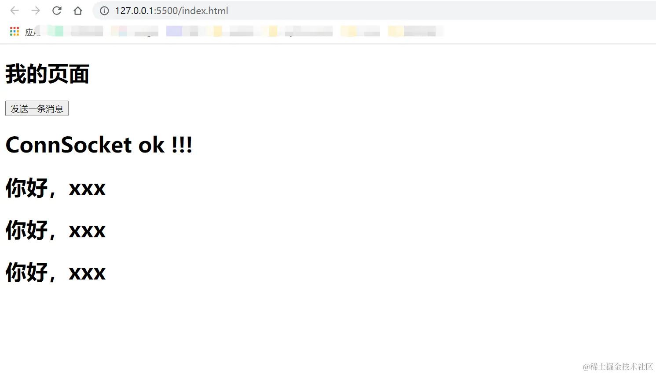Click the 发送一条消息 button
This screenshot has width=656, height=374.
(37, 109)
